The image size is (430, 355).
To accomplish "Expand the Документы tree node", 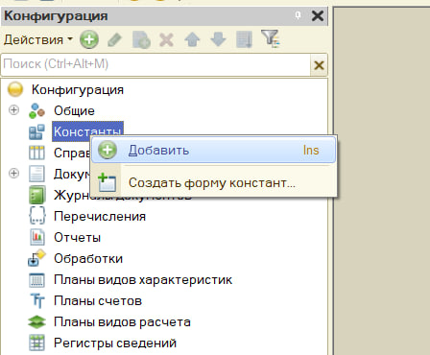I will click(13, 174).
